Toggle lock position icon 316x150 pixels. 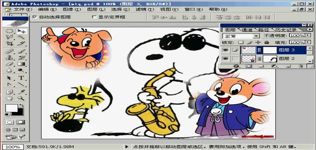[x=258, y=42]
